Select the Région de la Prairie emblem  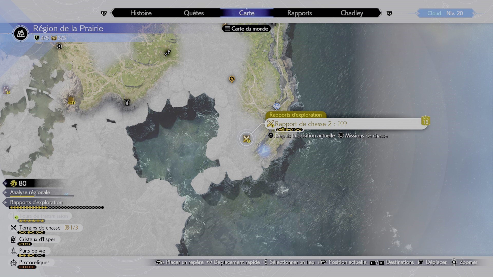coord(20,33)
